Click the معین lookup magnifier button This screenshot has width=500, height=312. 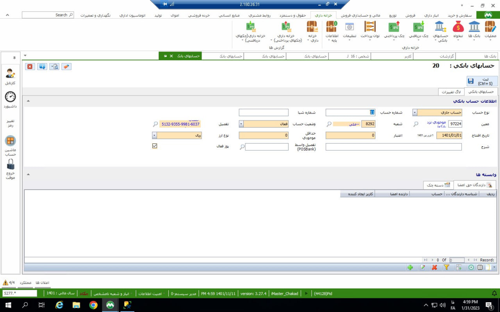[416, 124]
